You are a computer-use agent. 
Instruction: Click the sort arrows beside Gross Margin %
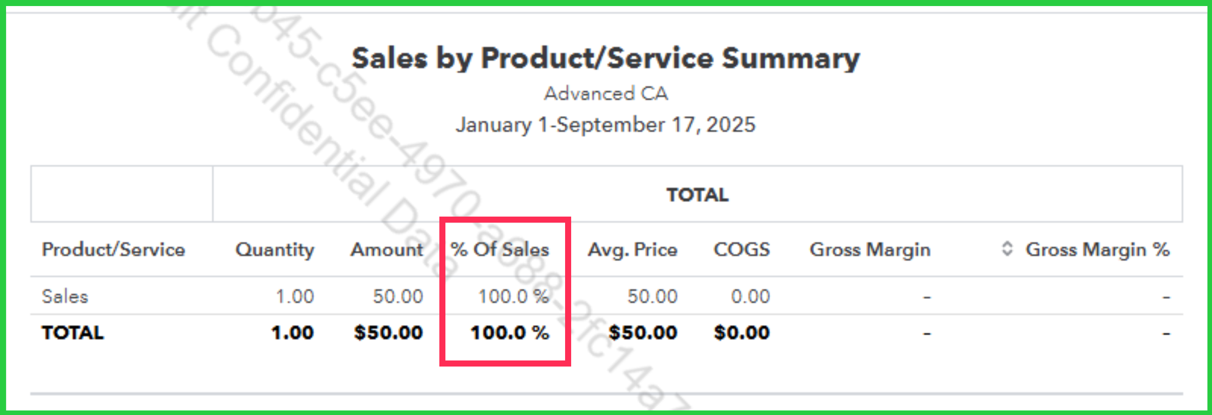coord(1007,248)
